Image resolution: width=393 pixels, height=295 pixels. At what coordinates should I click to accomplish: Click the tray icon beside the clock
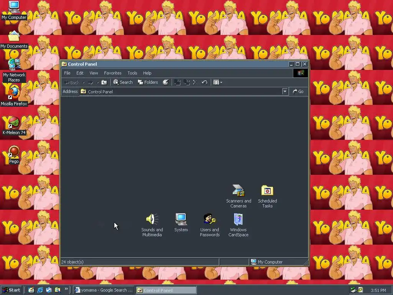(x=360, y=290)
